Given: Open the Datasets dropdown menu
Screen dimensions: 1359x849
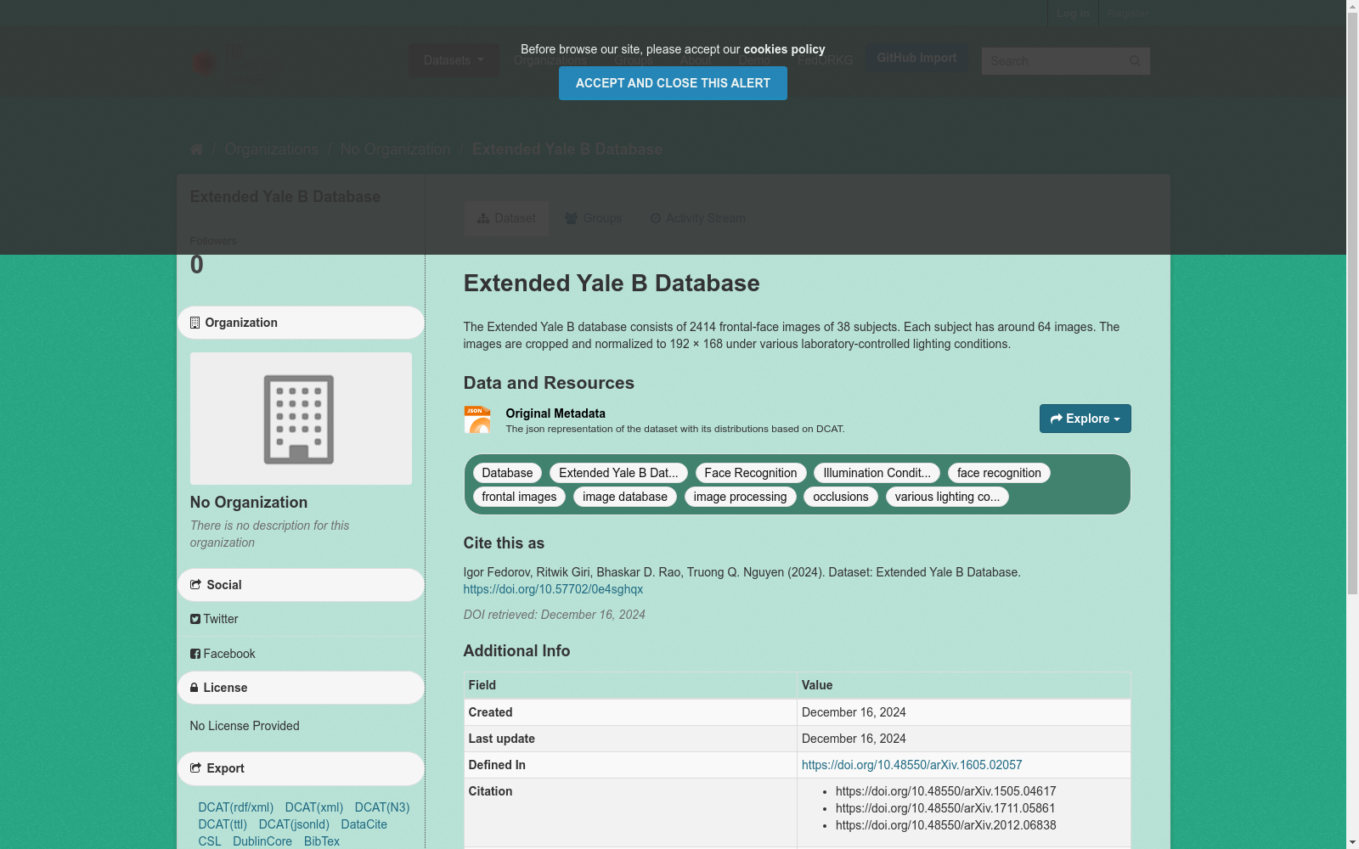Looking at the screenshot, I should pyautogui.click(x=454, y=60).
